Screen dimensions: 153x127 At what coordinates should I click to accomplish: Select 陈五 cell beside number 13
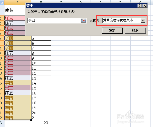[x=18, y=78]
